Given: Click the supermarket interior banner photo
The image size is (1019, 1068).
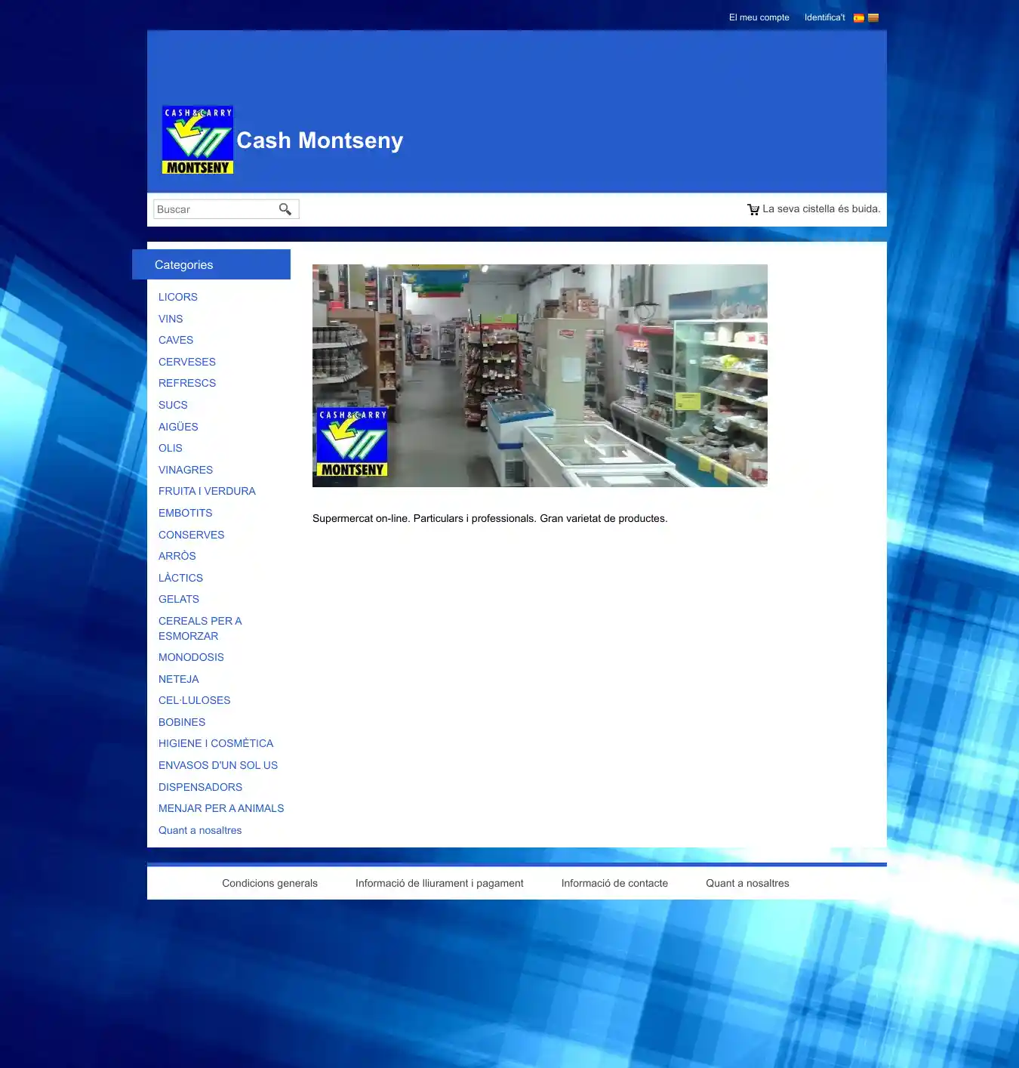Looking at the screenshot, I should tap(540, 375).
